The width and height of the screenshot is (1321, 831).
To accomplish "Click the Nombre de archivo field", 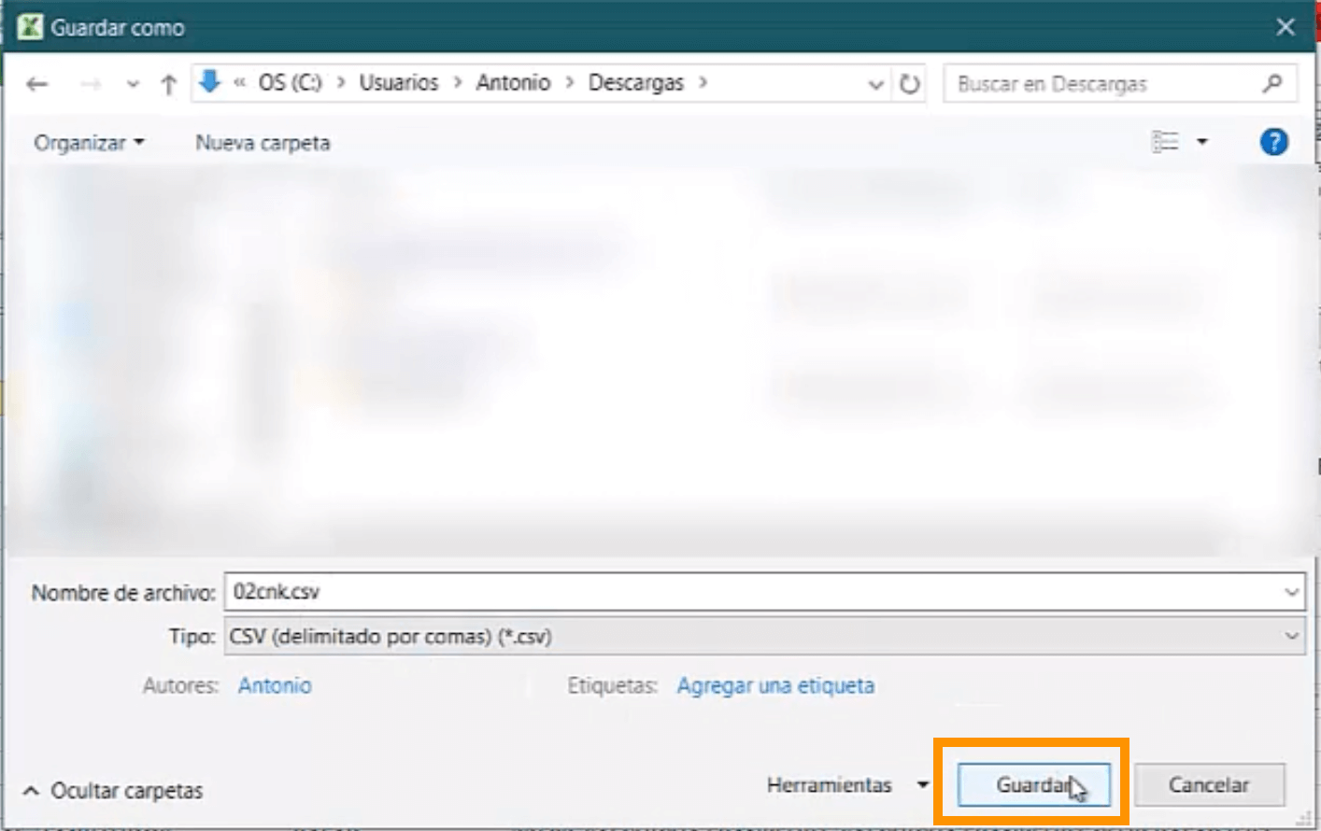I will point(764,592).
